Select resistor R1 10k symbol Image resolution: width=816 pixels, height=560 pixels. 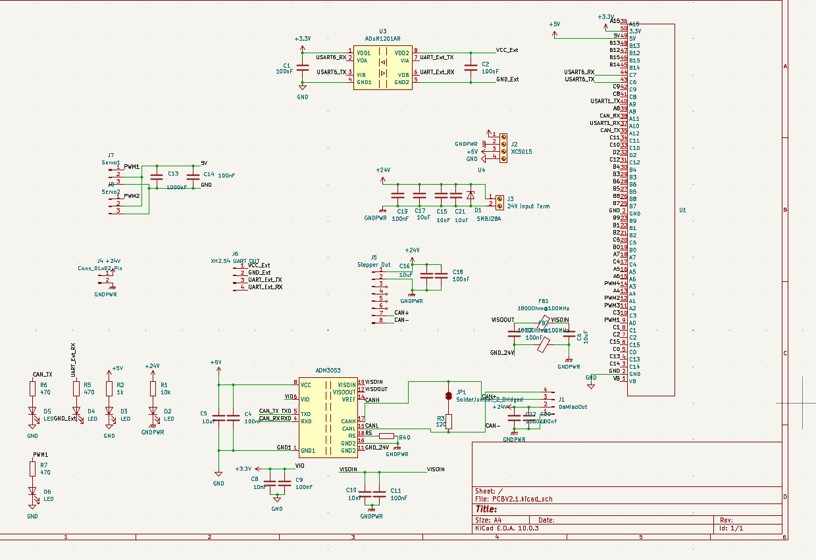[153, 388]
